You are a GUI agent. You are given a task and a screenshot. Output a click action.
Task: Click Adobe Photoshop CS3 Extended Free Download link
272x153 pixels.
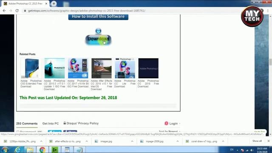pos(31,84)
